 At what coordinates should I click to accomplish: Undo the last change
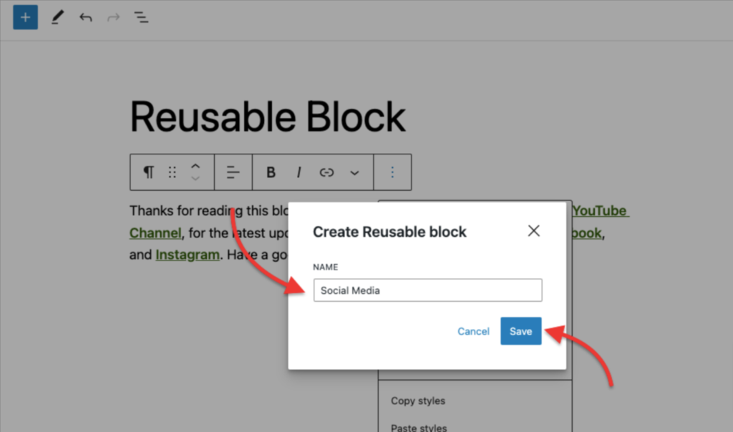click(86, 18)
